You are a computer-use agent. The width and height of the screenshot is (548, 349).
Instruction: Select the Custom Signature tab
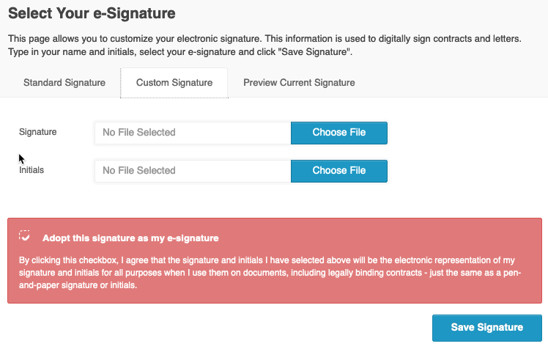point(174,83)
